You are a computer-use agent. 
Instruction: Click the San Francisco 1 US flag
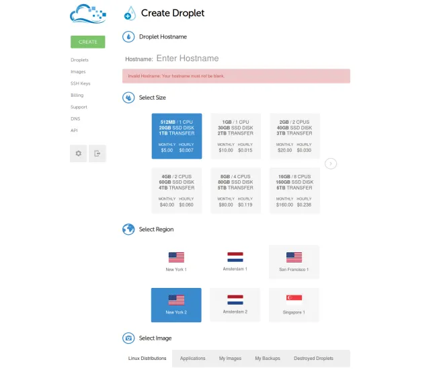[294, 257]
